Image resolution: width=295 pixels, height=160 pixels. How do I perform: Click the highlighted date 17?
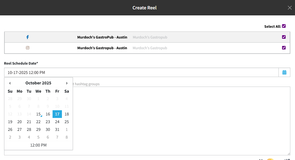click(57, 114)
